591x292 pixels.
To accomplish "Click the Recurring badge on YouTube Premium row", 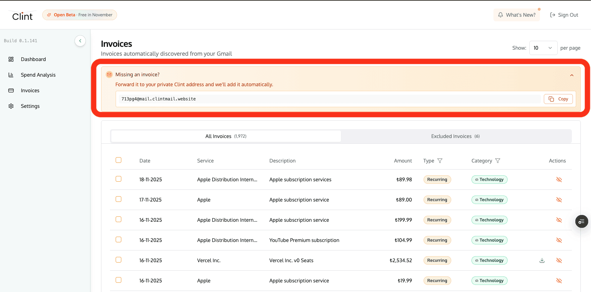I will (x=437, y=240).
